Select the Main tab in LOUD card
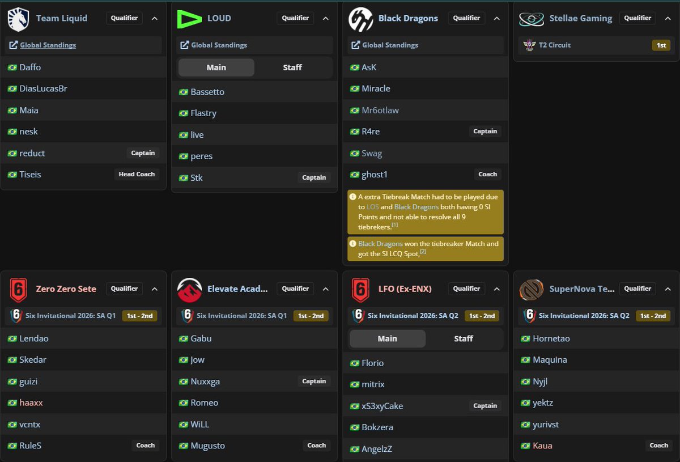Viewport: 680px width, 462px height. (216, 67)
